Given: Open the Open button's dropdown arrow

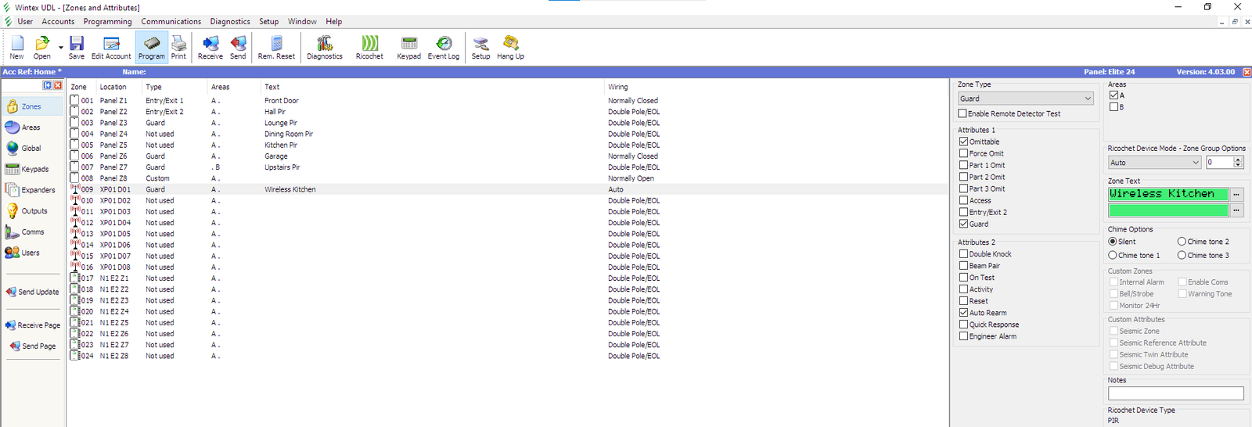Looking at the screenshot, I should pyautogui.click(x=61, y=48).
